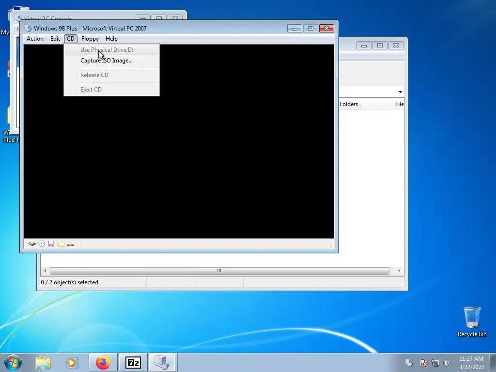Choose Capture ISO Image from CD menu
This screenshot has width=496, height=372.
[111, 61]
